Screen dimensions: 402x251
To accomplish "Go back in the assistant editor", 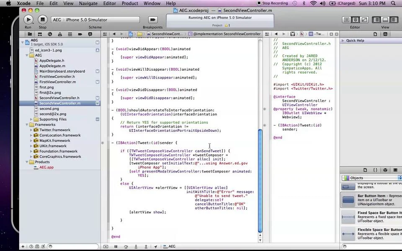I will pos(276,34).
